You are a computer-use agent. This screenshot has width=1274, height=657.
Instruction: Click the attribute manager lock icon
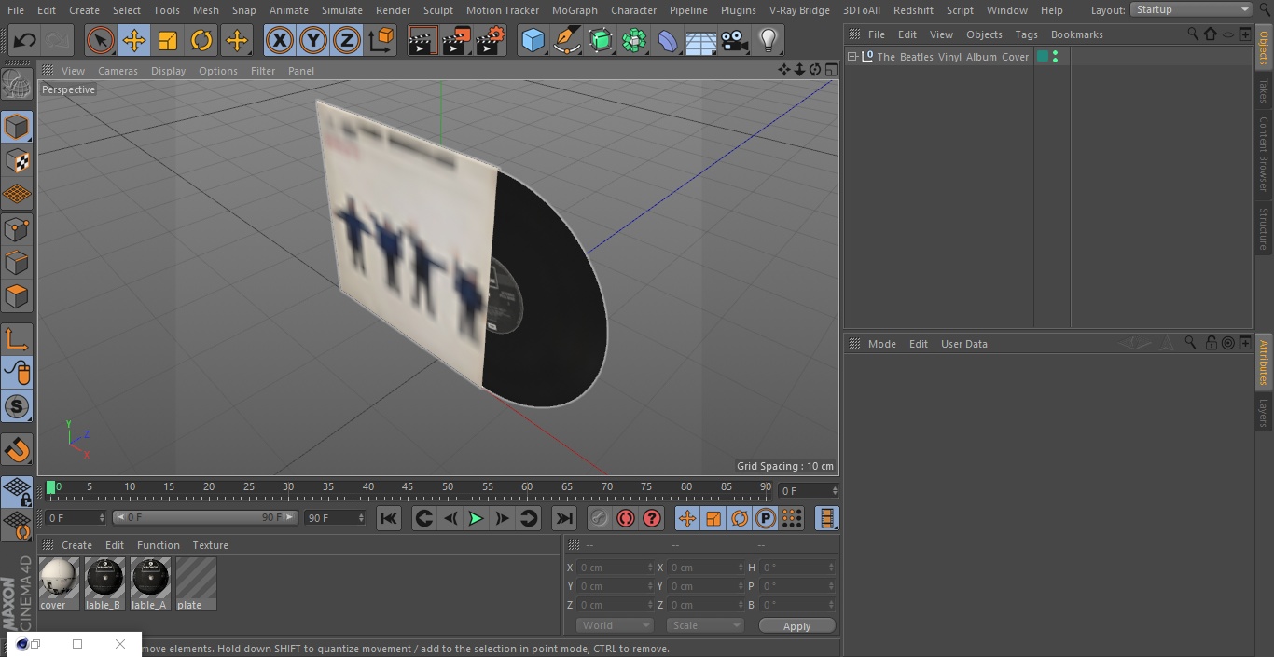(1211, 344)
